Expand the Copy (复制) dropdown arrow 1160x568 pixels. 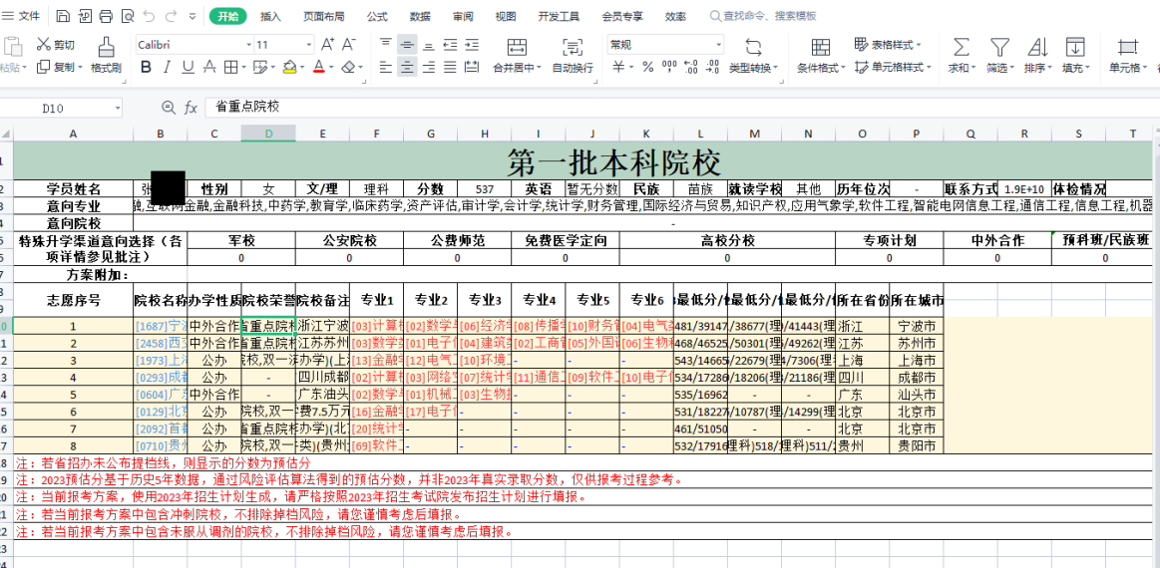[79, 68]
